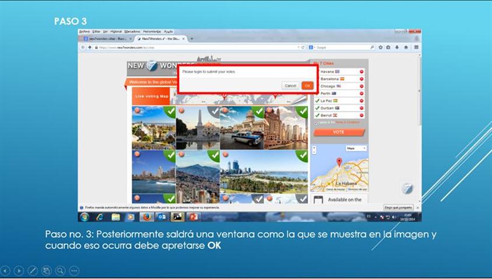Toggle the I agree to Terms checkbox
The image size is (492, 279).
(316, 123)
